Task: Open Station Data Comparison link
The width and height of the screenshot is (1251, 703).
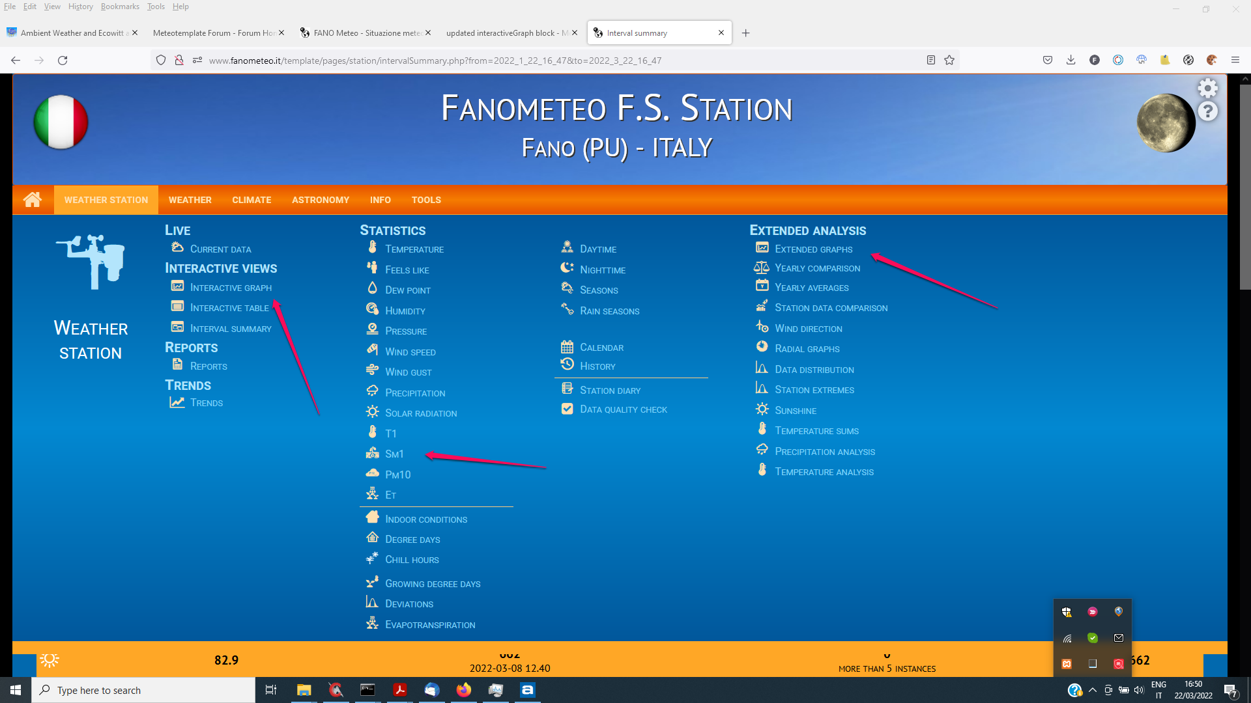Action: click(831, 308)
